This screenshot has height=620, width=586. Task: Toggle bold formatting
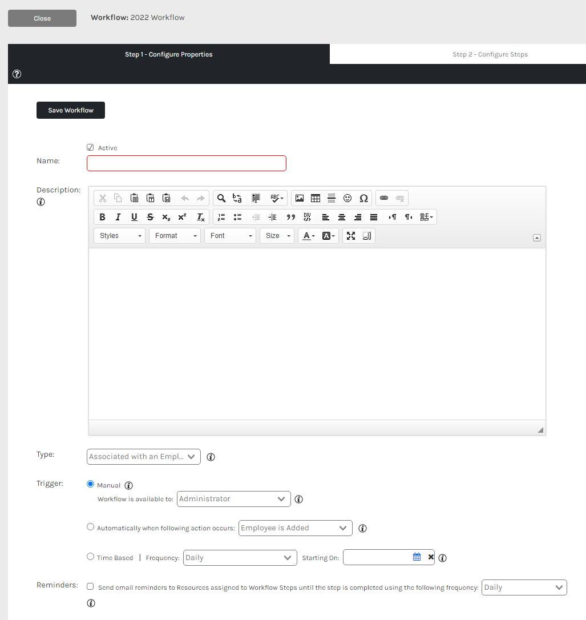[102, 217]
